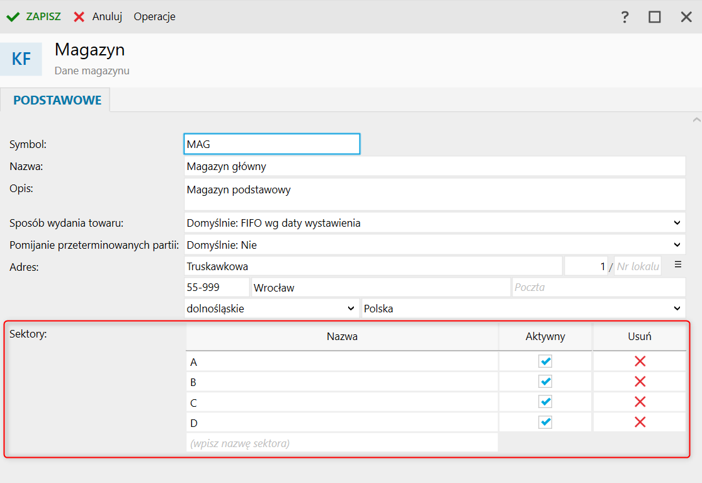Image resolution: width=702 pixels, height=483 pixels.
Task: Switch to the PODSTAWOWE tab
Action: [57, 101]
